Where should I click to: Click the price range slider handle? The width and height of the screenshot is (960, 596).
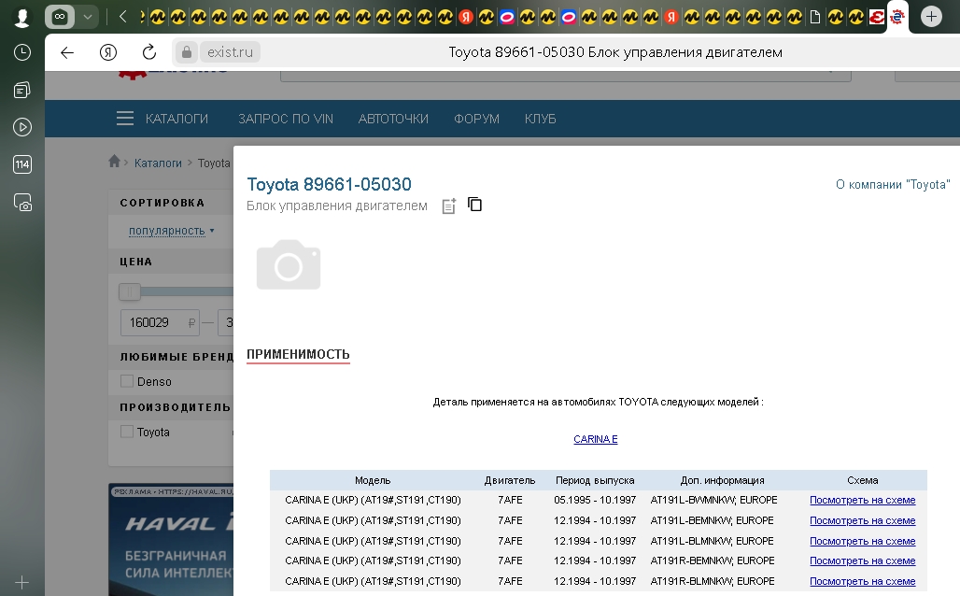coord(130,292)
